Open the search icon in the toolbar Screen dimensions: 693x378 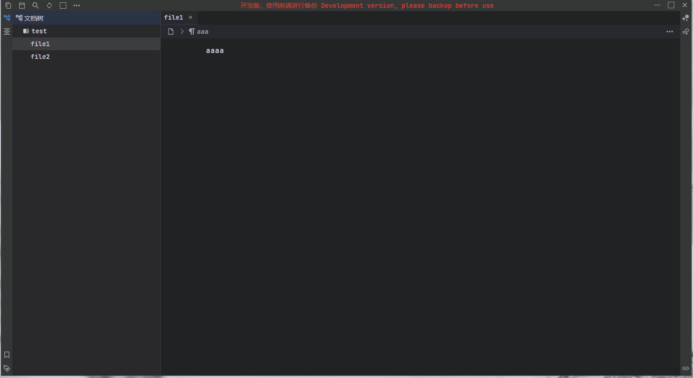pos(35,5)
